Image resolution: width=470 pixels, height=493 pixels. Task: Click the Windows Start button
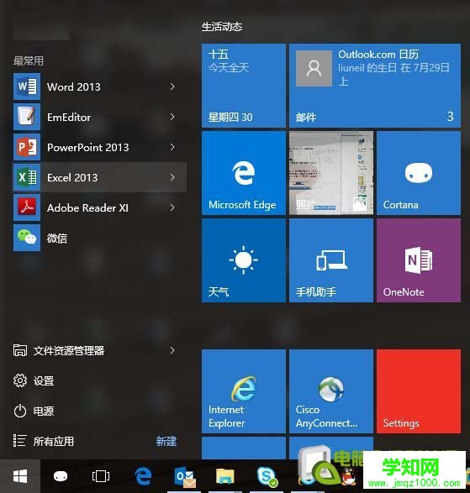pos(20,476)
